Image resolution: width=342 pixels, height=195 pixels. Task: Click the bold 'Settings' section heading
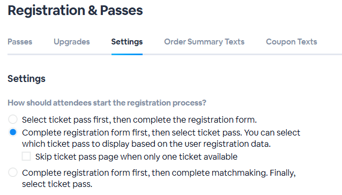[x=26, y=79]
